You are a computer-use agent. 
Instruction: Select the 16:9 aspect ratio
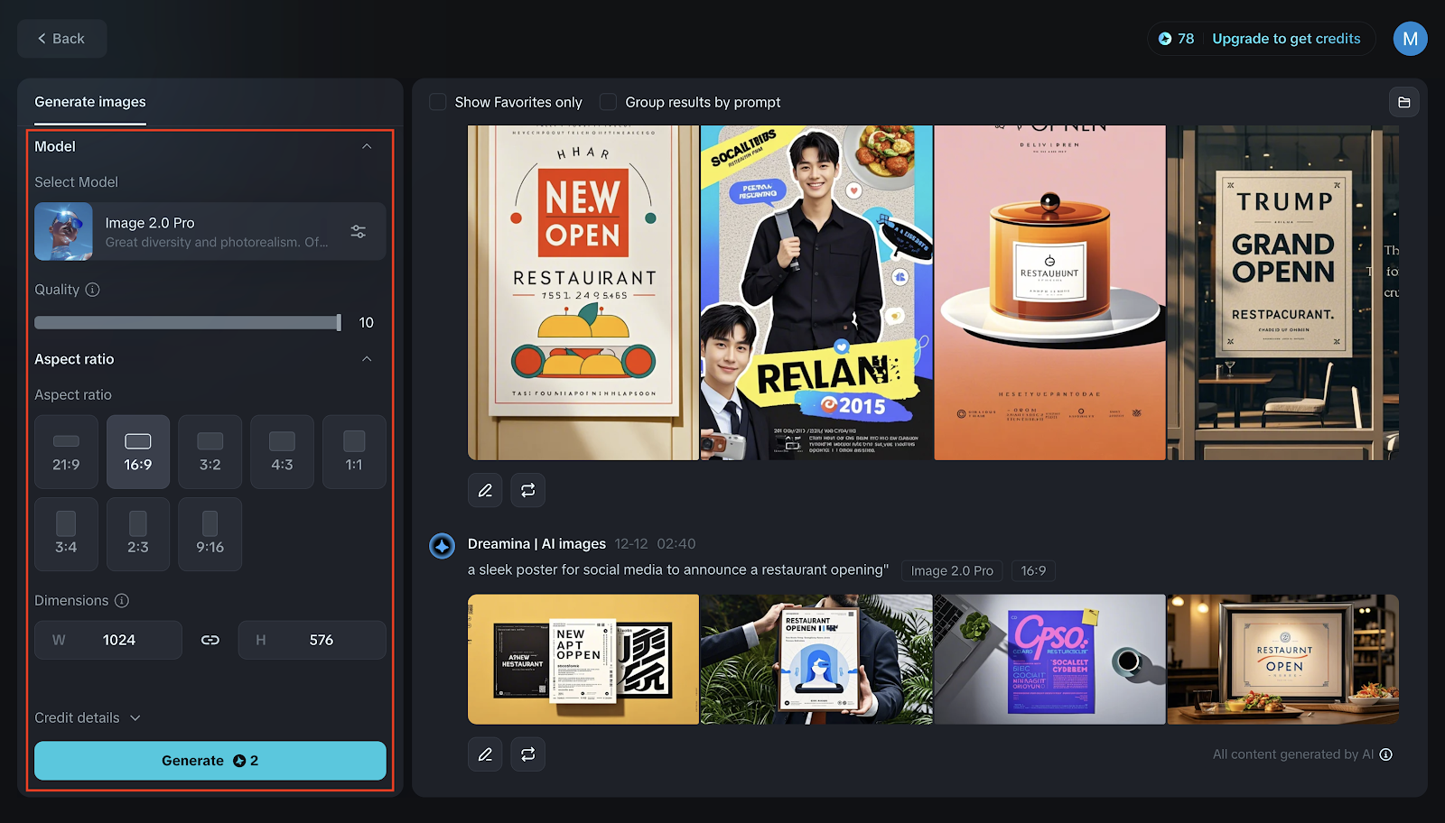(138, 452)
